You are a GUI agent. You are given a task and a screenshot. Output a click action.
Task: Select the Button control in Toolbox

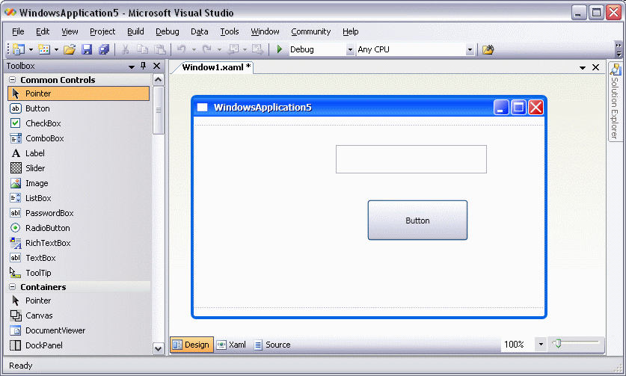click(x=79, y=108)
